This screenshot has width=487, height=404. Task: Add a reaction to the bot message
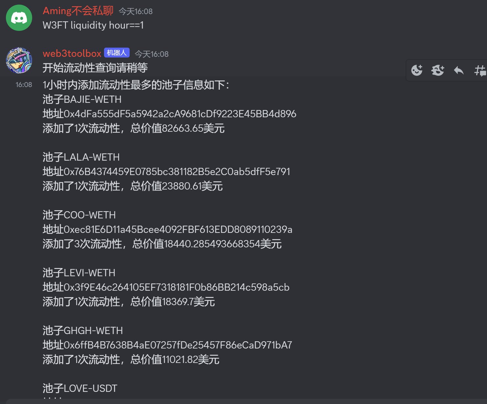pos(417,70)
